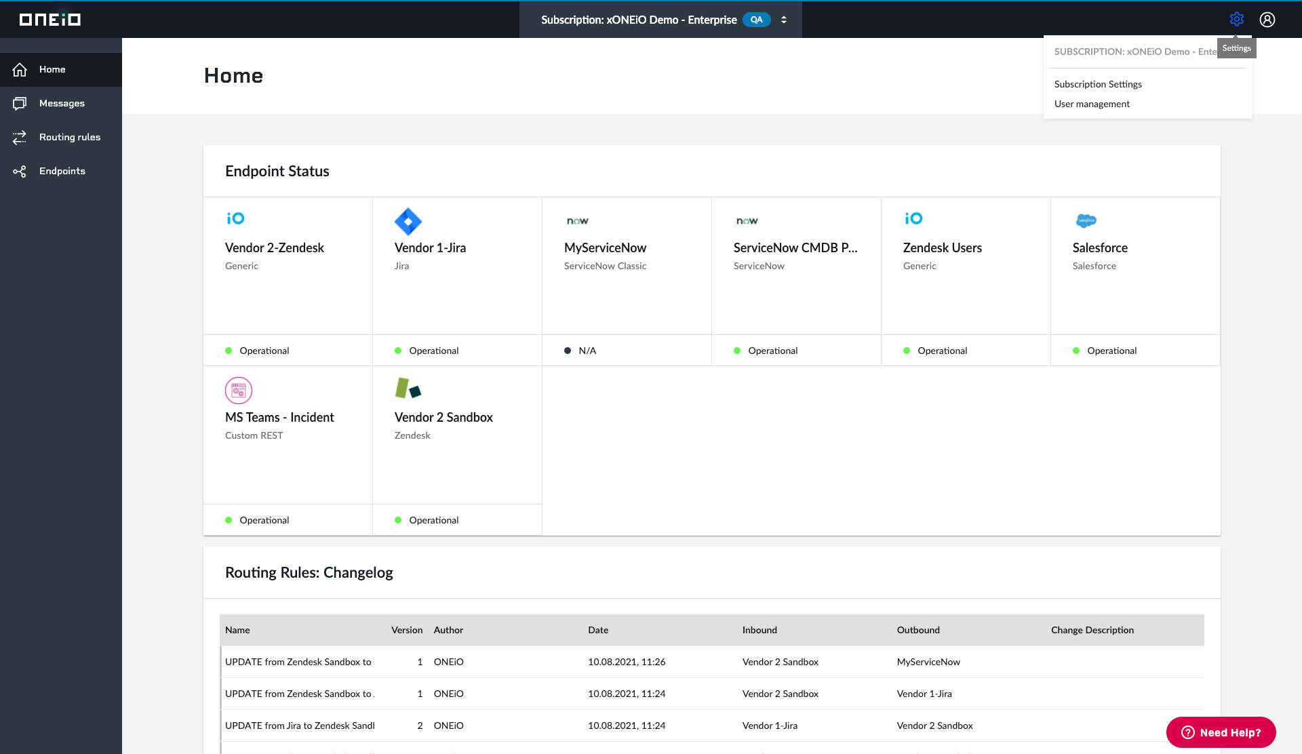Open the MyServiceNow endpoint title
Screen dimensions: 1302x754
(605, 247)
